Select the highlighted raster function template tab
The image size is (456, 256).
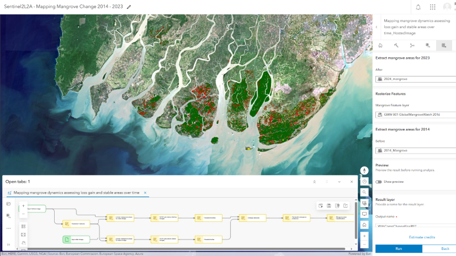(x=444, y=46)
